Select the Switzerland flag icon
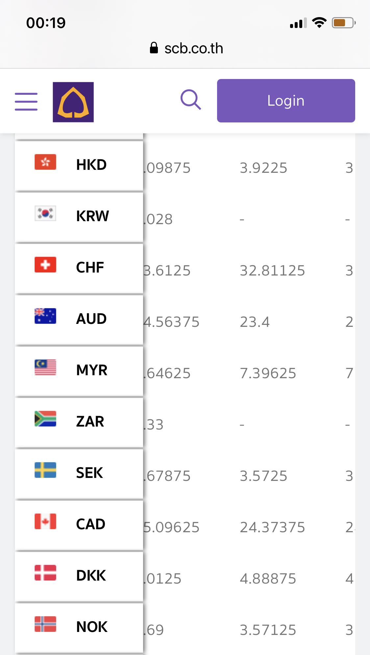The width and height of the screenshot is (370, 655). (x=45, y=265)
